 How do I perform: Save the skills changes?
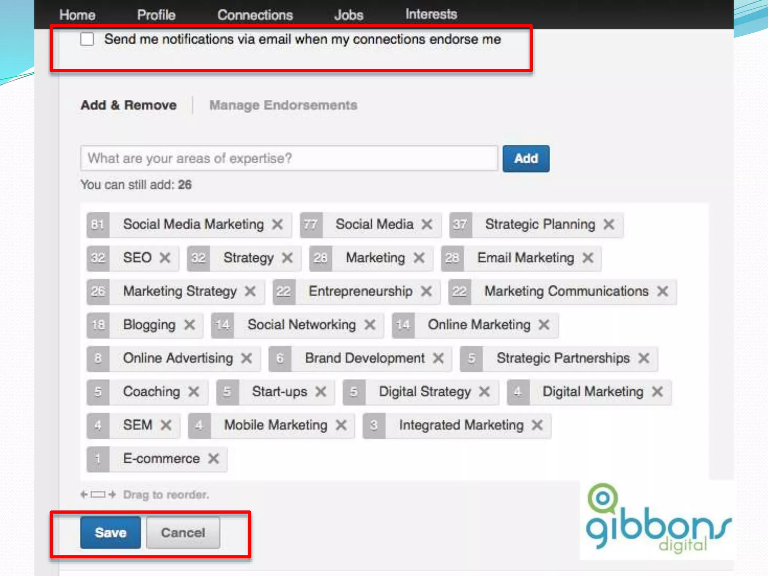click(111, 533)
